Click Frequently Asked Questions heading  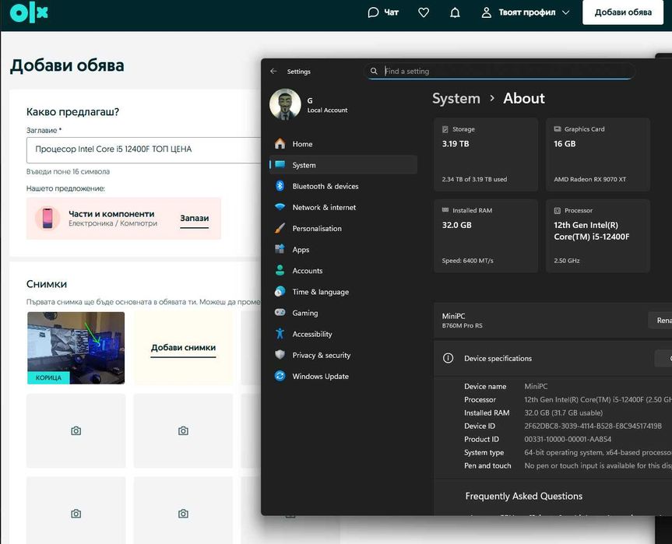pyautogui.click(x=524, y=496)
